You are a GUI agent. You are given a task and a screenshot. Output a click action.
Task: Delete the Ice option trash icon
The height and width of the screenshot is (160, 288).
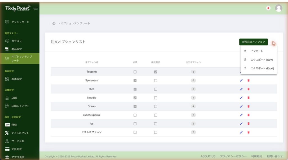point(249,124)
